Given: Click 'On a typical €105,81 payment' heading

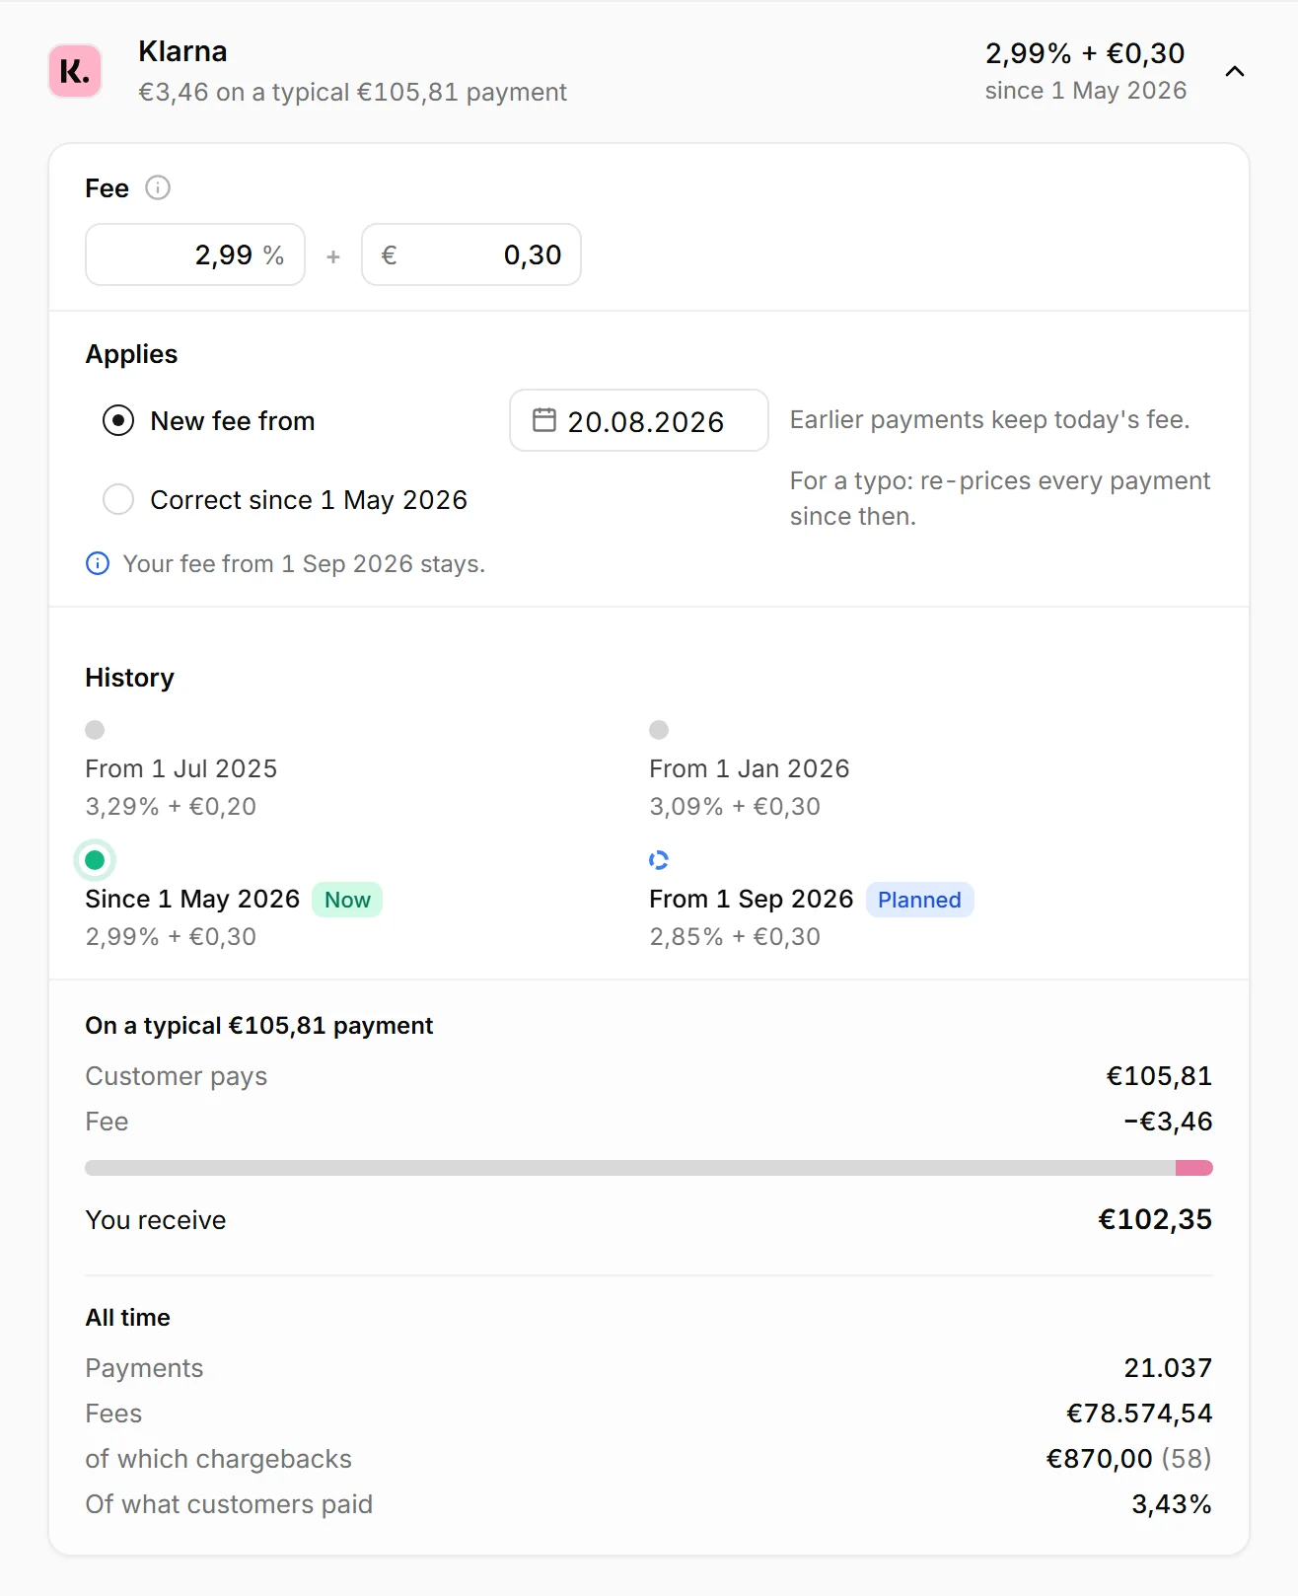Looking at the screenshot, I should point(259,1026).
